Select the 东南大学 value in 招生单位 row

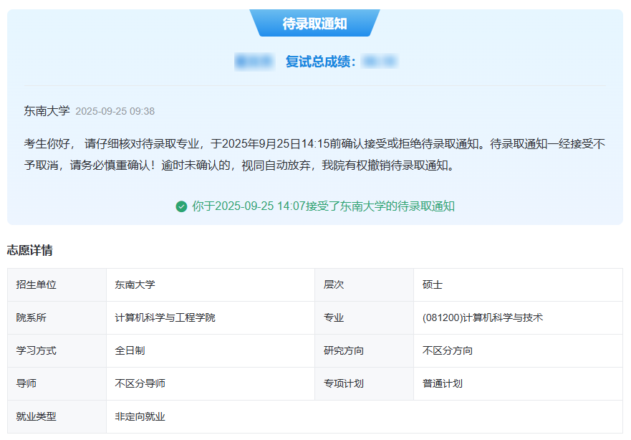(x=135, y=284)
